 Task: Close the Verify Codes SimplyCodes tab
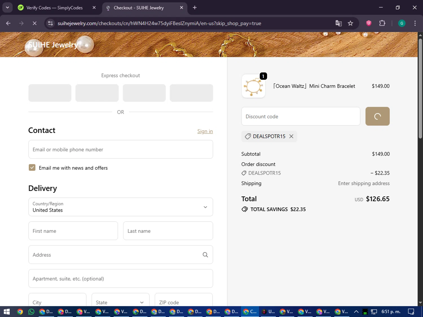94,8
